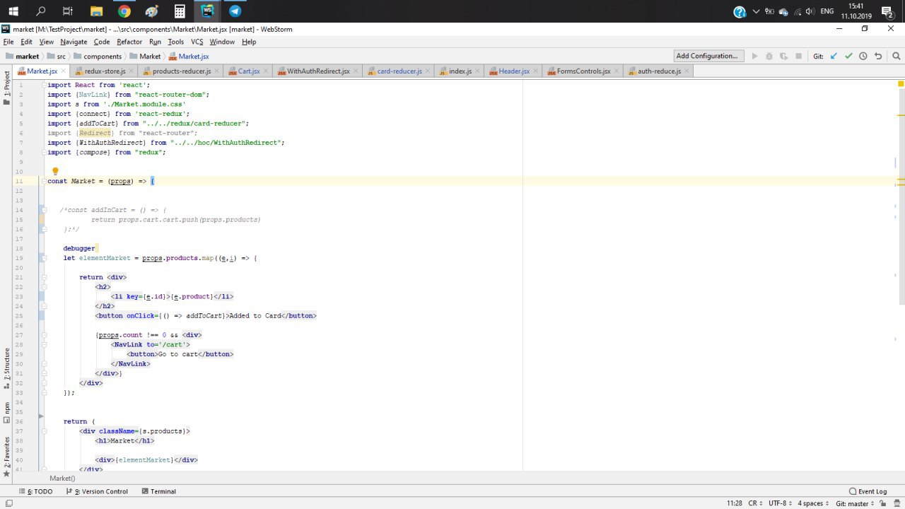The height and width of the screenshot is (509, 905).
Task: Click the Git update project arrow icon
Action: tap(834, 56)
